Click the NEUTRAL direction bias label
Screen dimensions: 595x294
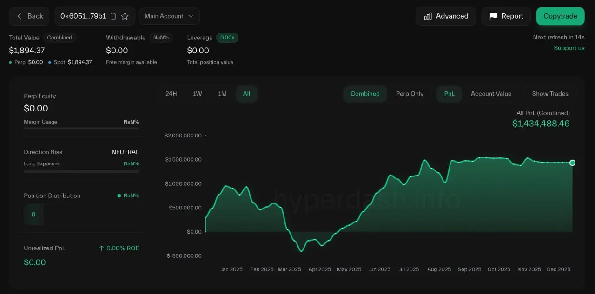pyautogui.click(x=125, y=152)
